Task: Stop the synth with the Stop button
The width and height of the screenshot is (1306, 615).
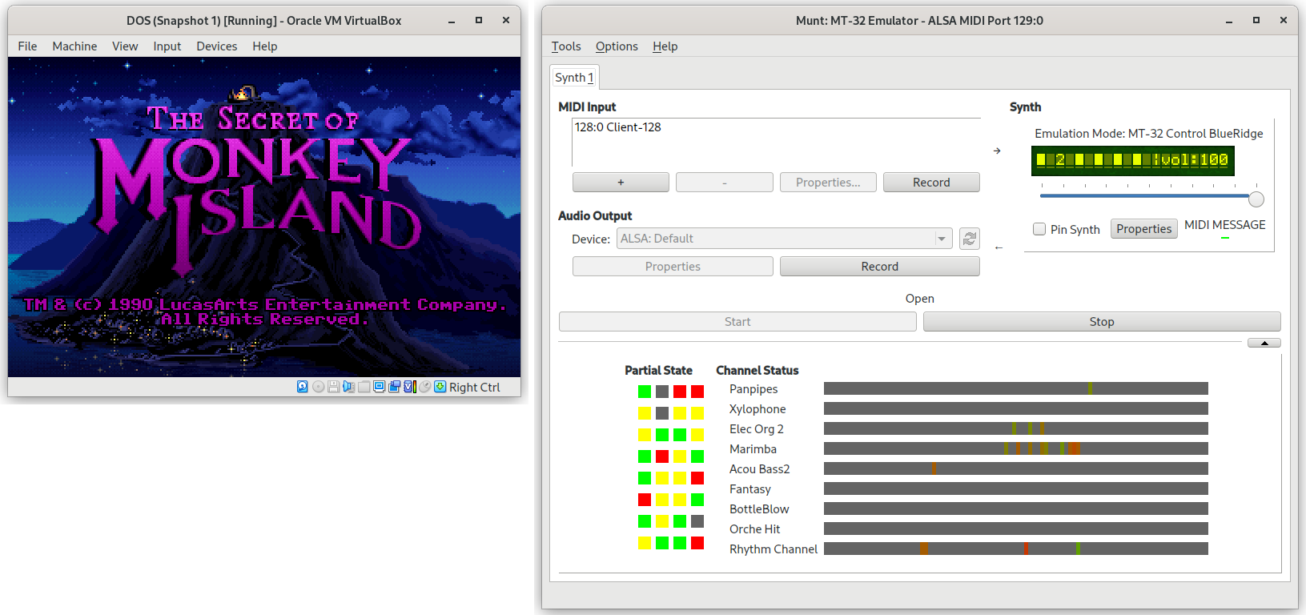Action: pos(1102,322)
